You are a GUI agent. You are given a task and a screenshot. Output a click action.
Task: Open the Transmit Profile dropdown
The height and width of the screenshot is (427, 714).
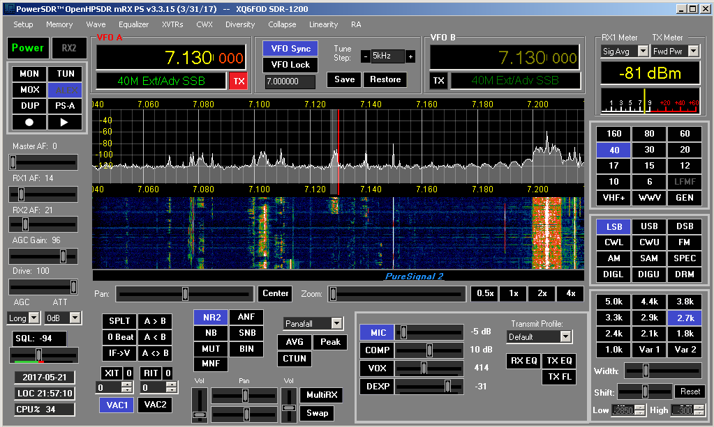click(565, 337)
